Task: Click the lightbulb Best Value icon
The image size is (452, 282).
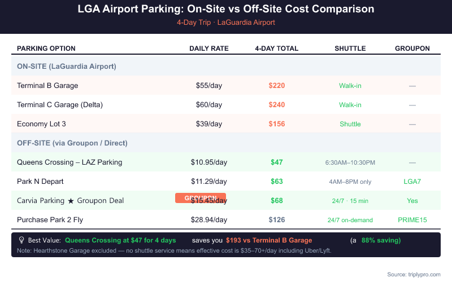Action: (x=21, y=240)
